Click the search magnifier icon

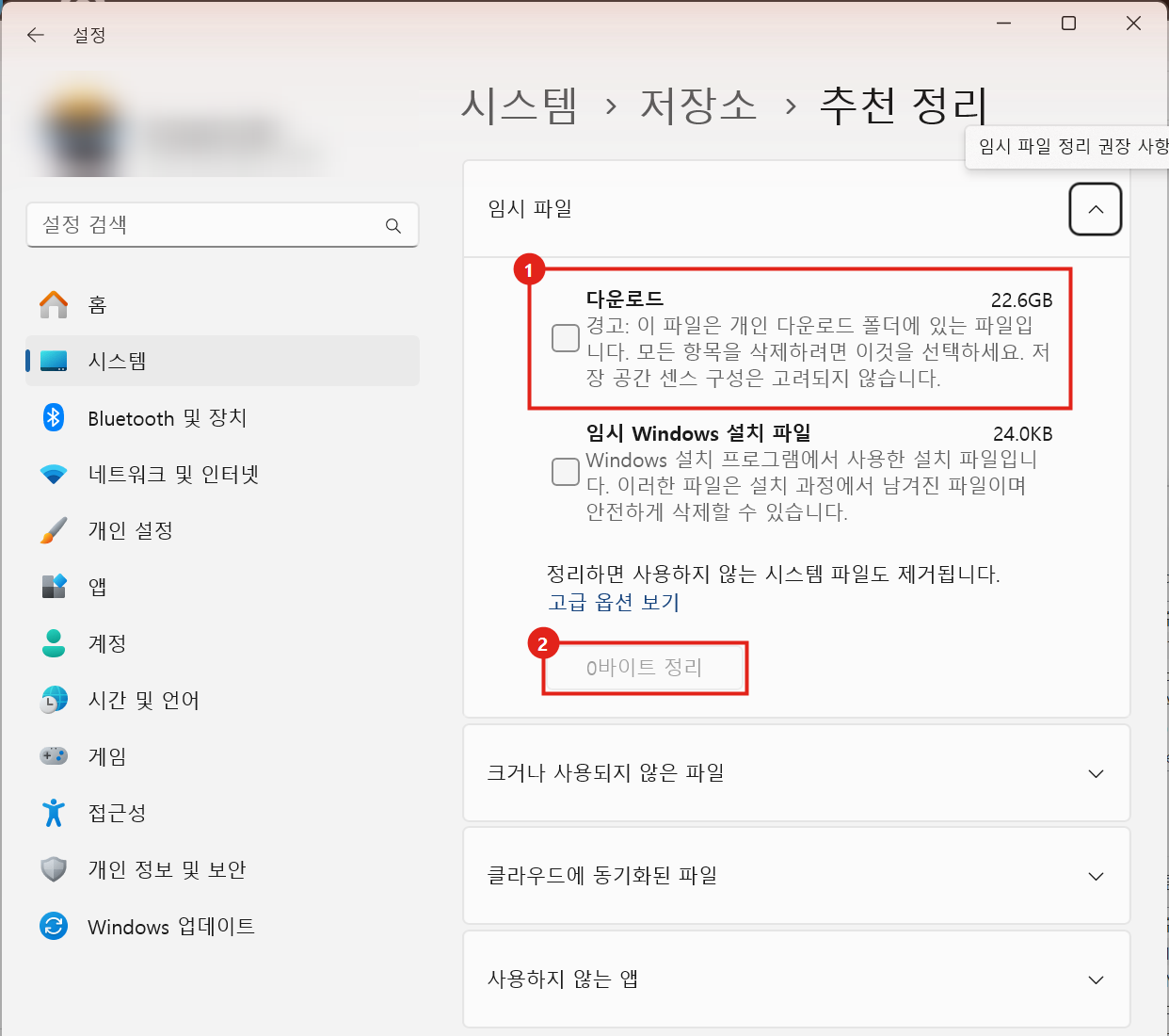[393, 226]
